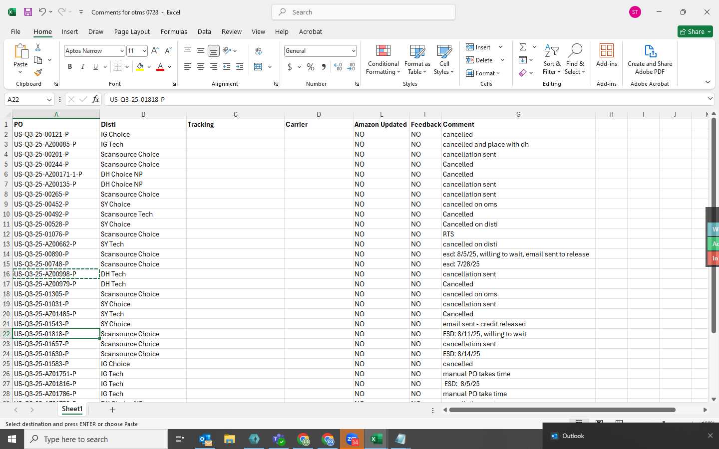The width and height of the screenshot is (719, 449).
Task: Select the Sheet1 tab
Action: [72, 409]
